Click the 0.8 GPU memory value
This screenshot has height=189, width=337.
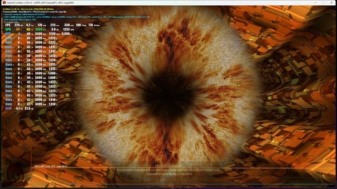(x=54, y=29)
